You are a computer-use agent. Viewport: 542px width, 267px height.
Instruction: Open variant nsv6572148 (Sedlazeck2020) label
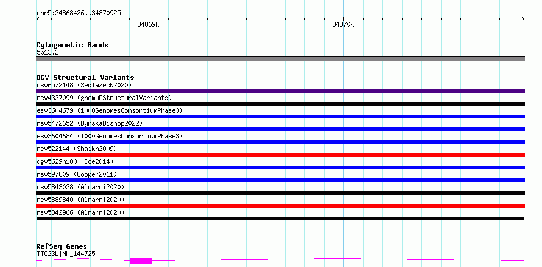coord(84,85)
